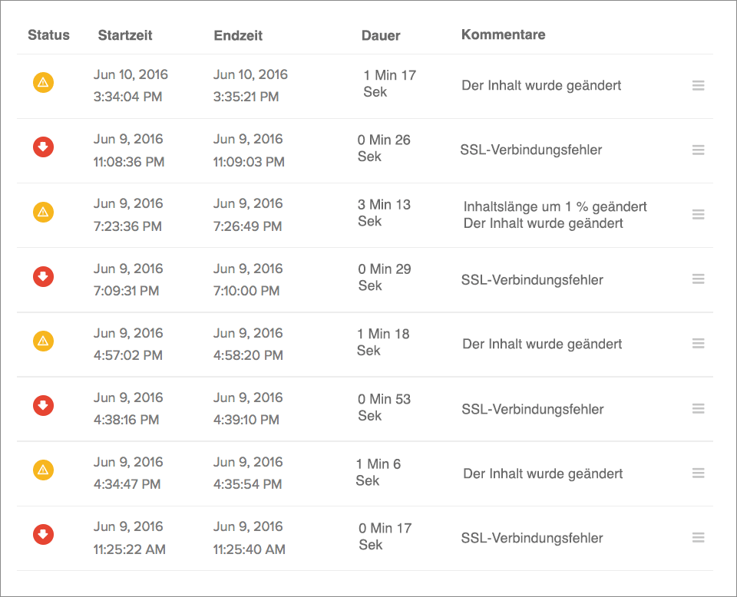The image size is (737, 597).
Task: Click the red error icon for SSL error at 11:08 PM
Action: tap(44, 147)
